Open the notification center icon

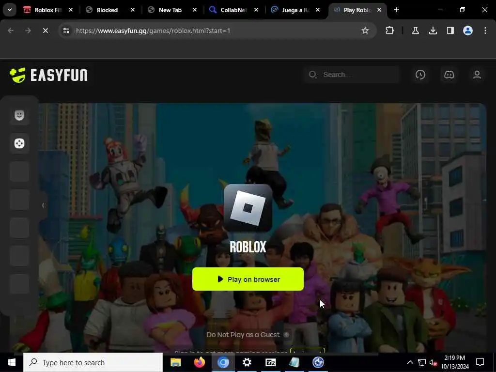(480, 362)
